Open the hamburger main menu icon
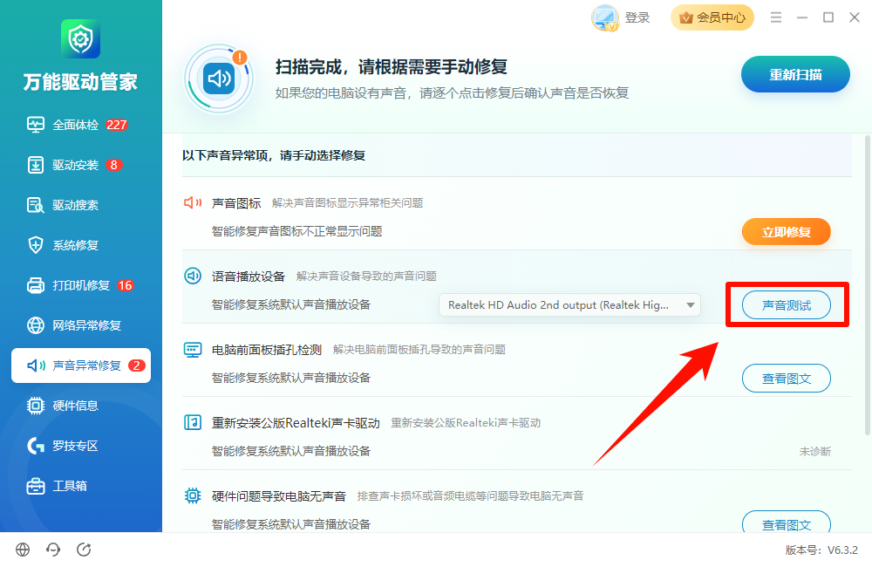The width and height of the screenshot is (872, 567). (x=776, y=17)
